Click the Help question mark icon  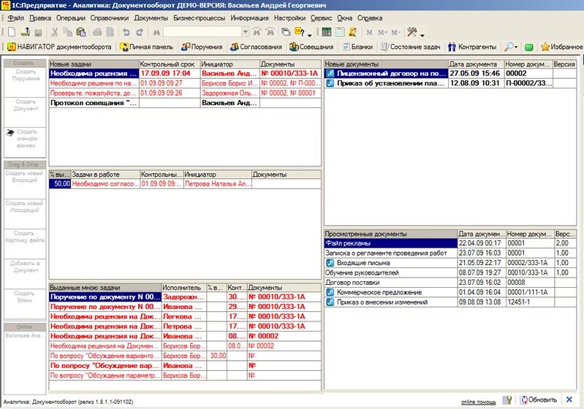(300, 32)
